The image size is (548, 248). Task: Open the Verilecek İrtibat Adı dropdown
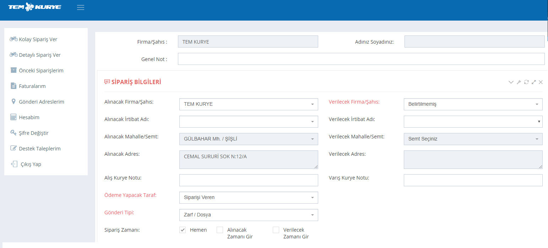[x=473, y=122]
